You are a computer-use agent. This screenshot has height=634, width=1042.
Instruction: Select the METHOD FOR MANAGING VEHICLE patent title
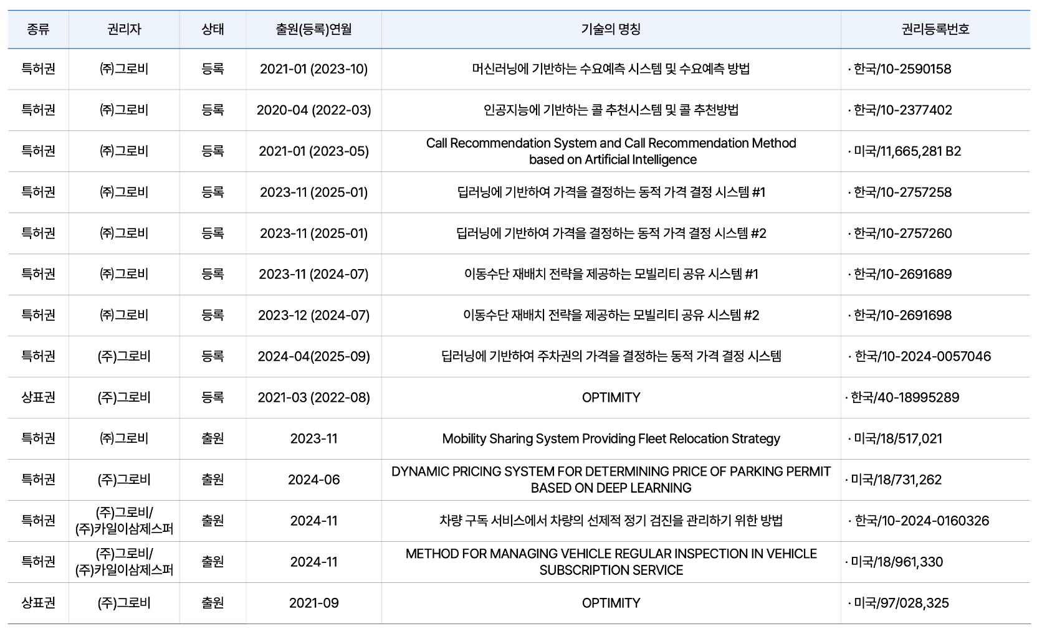(x=611, y=562)
